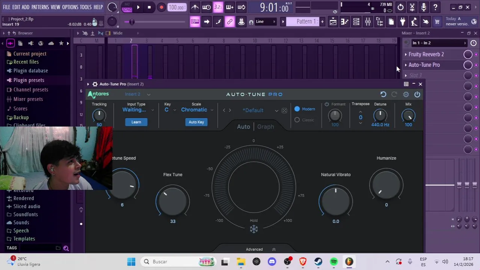This screenshot has width=480, height=270.
Task: Click the undo history circular arrow icon
Action: coord(401,7)
